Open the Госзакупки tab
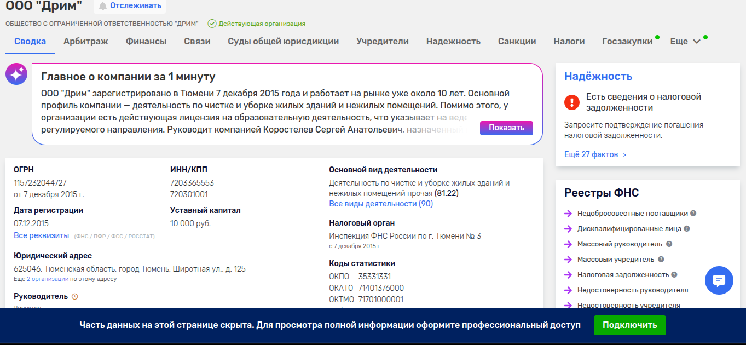Image resolution: width=746 pixels, height=345 pixels. (x=627, y=41)
